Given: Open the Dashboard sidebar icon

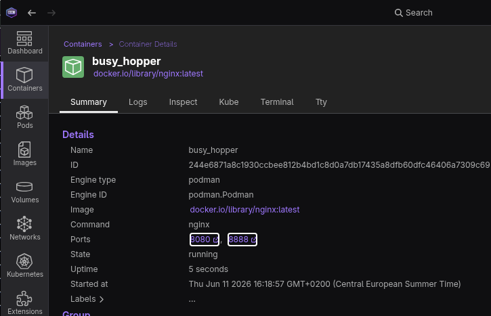Looking at the screenshot, I should coord(25,43).
